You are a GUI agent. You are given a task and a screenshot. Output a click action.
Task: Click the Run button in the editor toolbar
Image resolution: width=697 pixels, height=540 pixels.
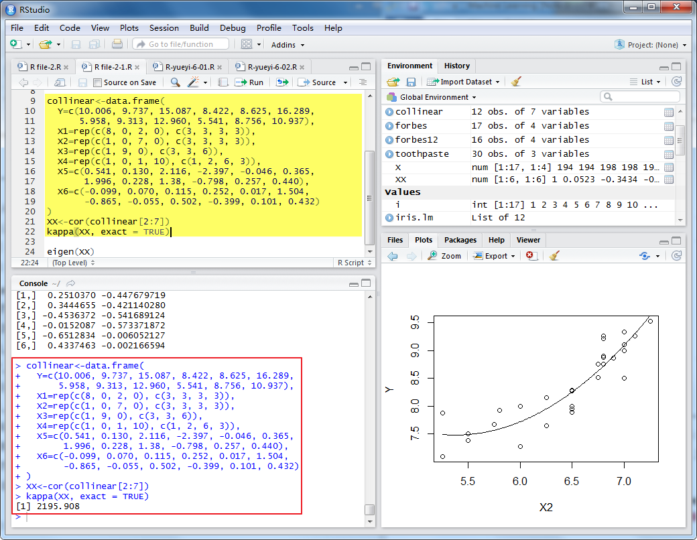pos(249,82)
